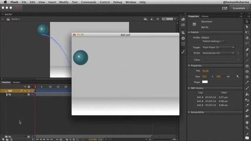Open the Script ActionScript 3.0 dropdown
Viewport: 251px width, 141px height.
(218, 53)
